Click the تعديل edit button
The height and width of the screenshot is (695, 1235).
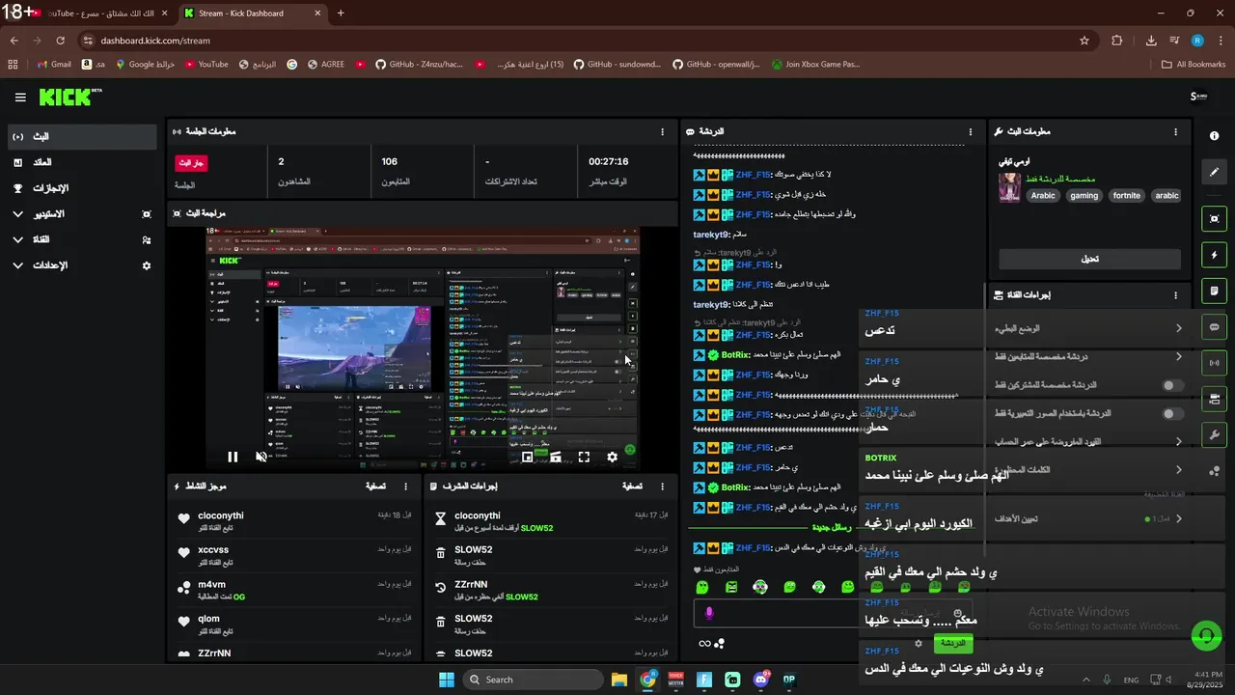point(1089,259)
